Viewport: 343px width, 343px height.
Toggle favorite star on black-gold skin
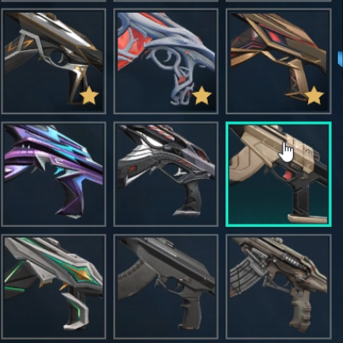89,96
